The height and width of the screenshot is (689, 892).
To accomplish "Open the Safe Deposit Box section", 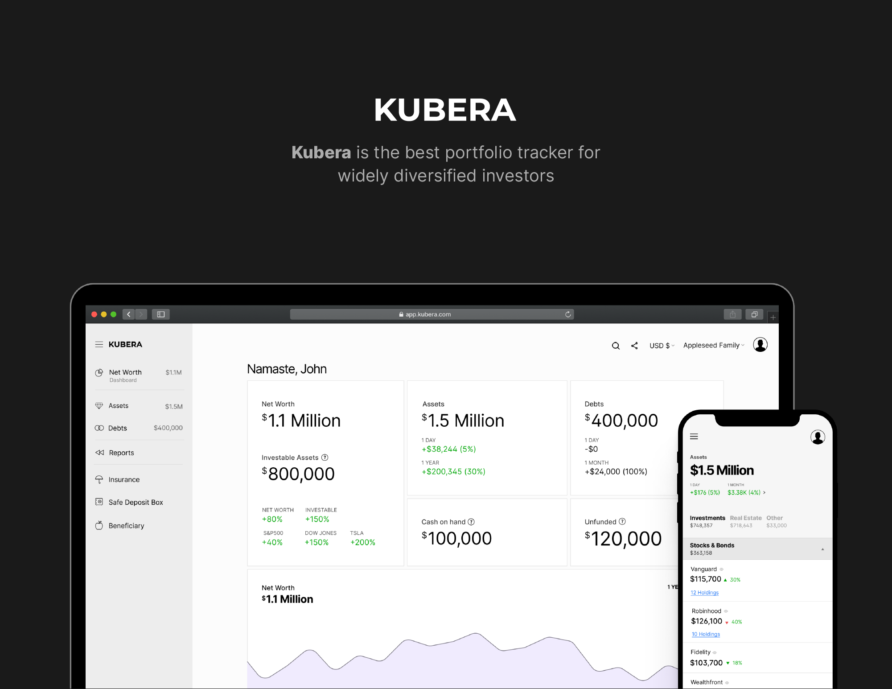I will pos(136,502).
